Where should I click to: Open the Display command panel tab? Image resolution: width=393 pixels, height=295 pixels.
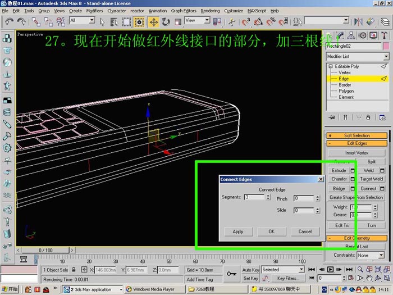tap(373, 35)
